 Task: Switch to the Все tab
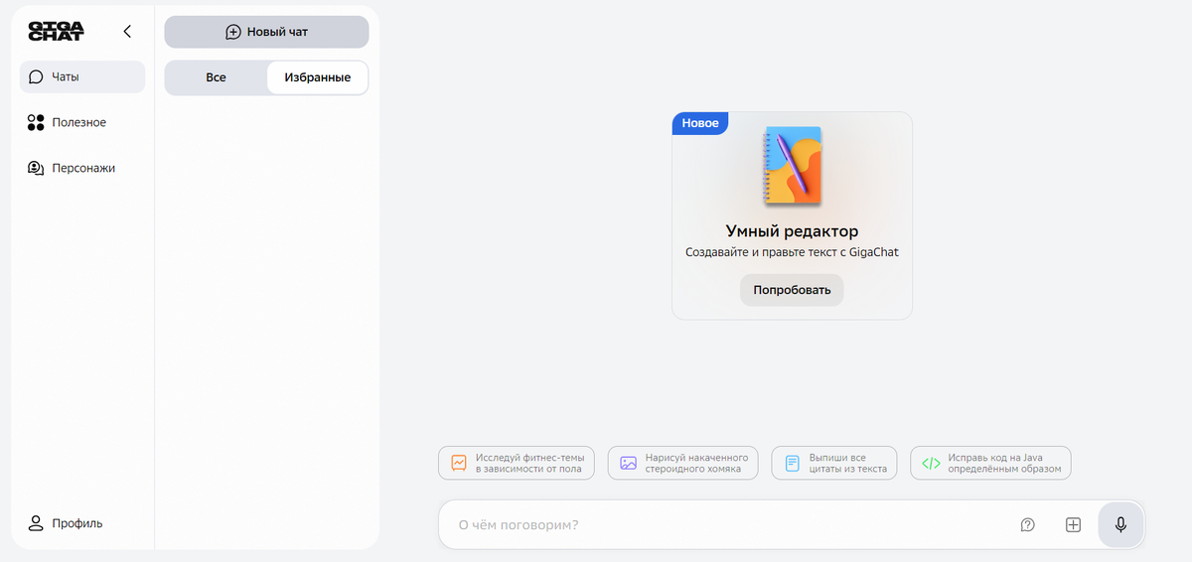[217, 77]
